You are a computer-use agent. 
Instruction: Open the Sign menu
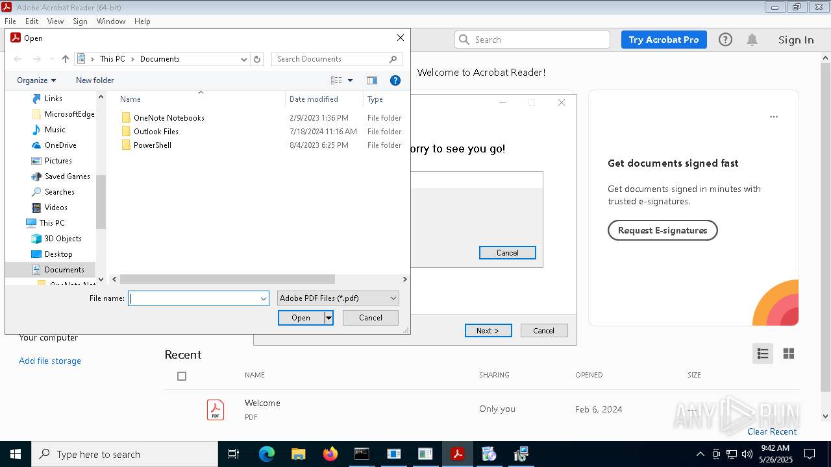[80, 21]
